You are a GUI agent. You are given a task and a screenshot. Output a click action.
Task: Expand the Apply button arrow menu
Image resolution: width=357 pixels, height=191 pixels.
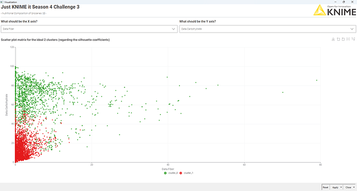[x=341, y=187]
